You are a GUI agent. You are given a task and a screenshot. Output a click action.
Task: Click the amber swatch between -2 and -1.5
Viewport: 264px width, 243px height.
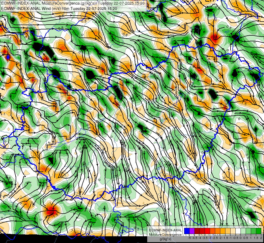coord(223,231)
